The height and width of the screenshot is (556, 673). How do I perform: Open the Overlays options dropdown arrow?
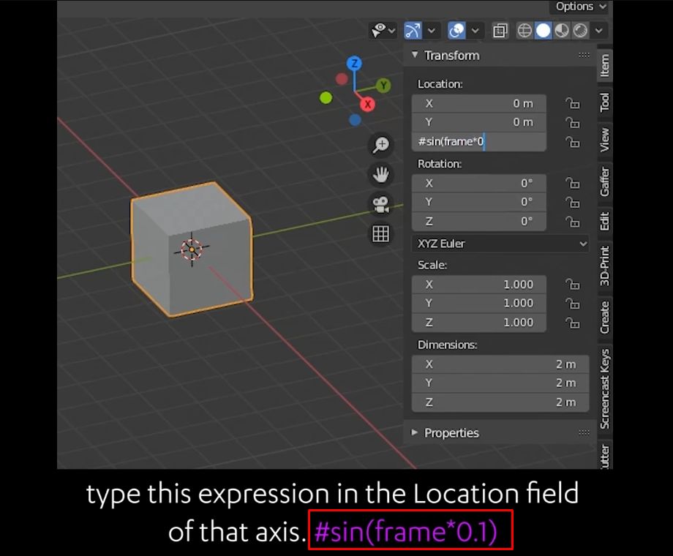pos(475,31)
